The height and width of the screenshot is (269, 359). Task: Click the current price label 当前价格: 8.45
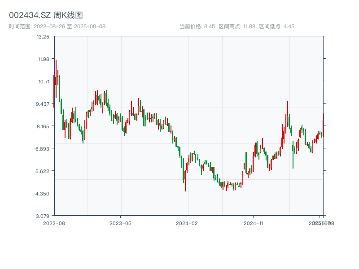[197, 26]
